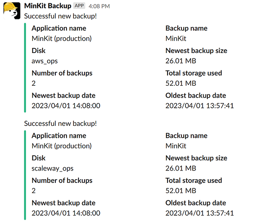Click the second attachment's 'Total storage used' label

coord(193,181)
